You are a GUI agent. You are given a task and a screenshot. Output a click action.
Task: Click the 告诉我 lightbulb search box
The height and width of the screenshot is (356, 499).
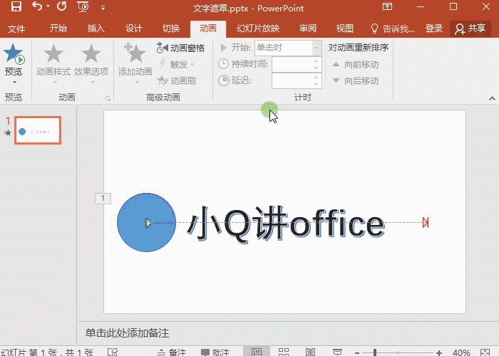393,28
